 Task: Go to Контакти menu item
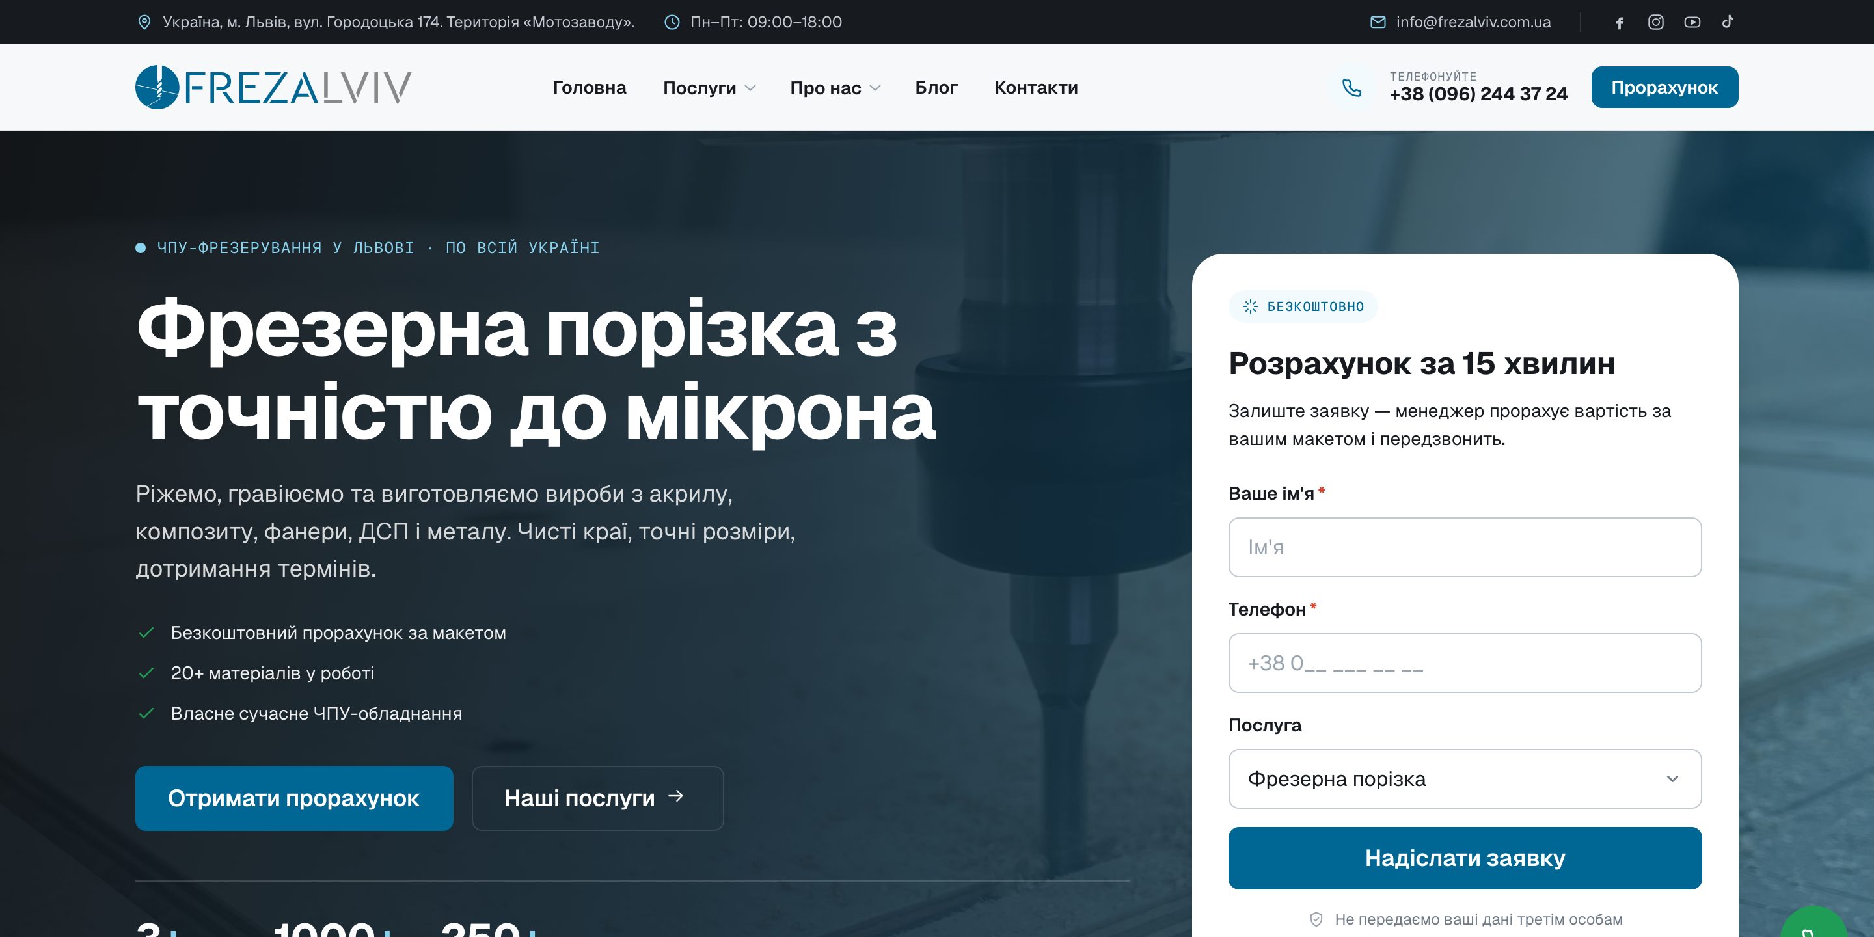1036,88
